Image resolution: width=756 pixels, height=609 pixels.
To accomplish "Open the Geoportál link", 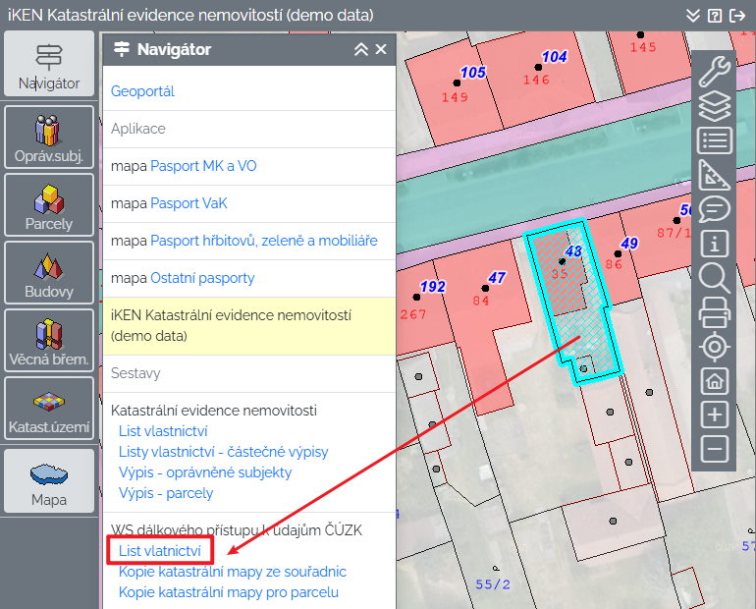I will tap(142, 91).
